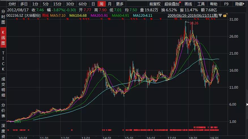Click the 0.95 lowest price marker
The width and height of the screenshot is (248, 139).
point(18,121)
